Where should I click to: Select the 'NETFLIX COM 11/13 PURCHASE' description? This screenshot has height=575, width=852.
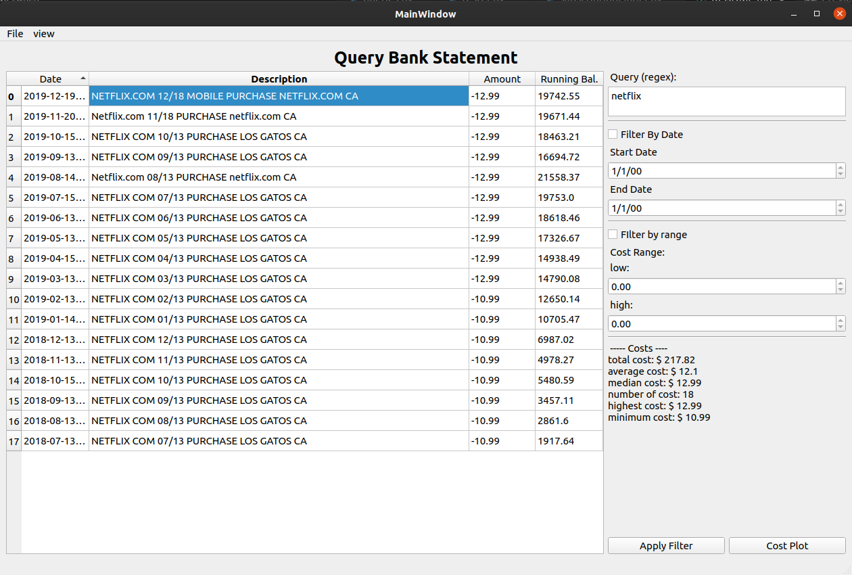[x=279, y=360]
